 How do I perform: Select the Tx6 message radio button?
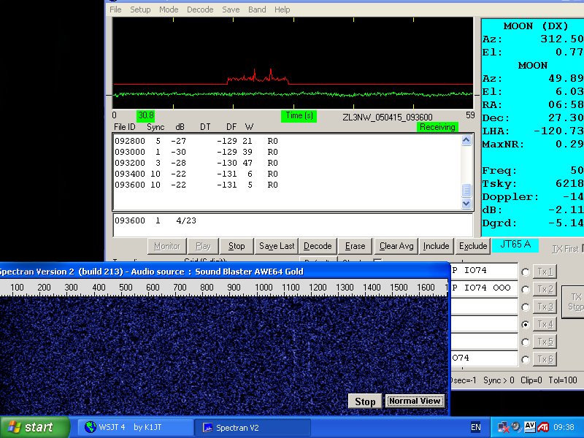(525, 359)
